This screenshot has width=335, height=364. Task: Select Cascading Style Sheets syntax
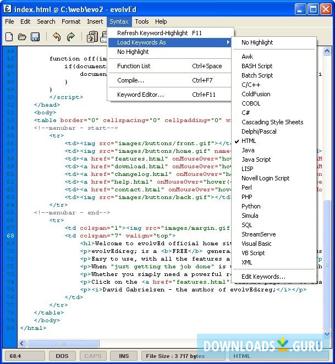[274, 122]
